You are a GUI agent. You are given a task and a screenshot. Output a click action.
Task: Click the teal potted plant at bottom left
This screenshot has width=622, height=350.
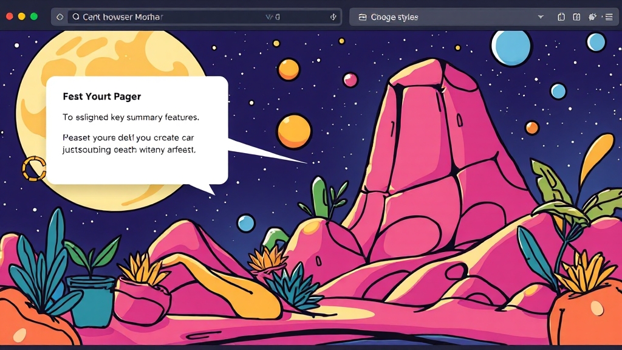point(90,298)
